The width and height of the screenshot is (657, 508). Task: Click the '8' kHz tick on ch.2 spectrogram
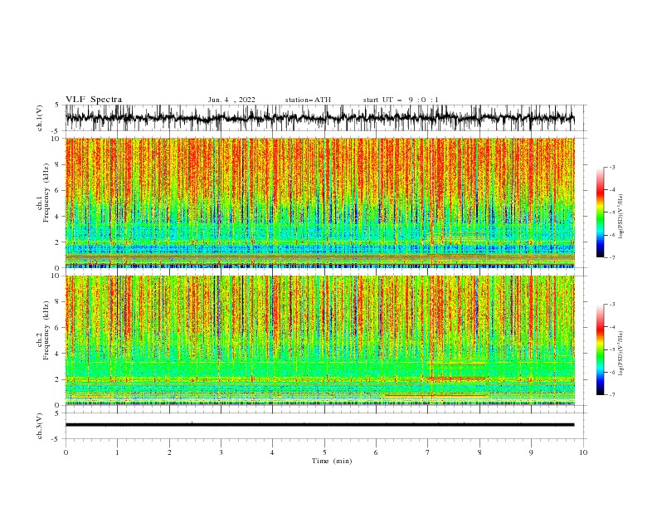(57, 302)
